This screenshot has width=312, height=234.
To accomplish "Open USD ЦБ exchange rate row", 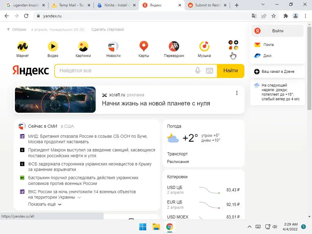I will coord(203,190).
